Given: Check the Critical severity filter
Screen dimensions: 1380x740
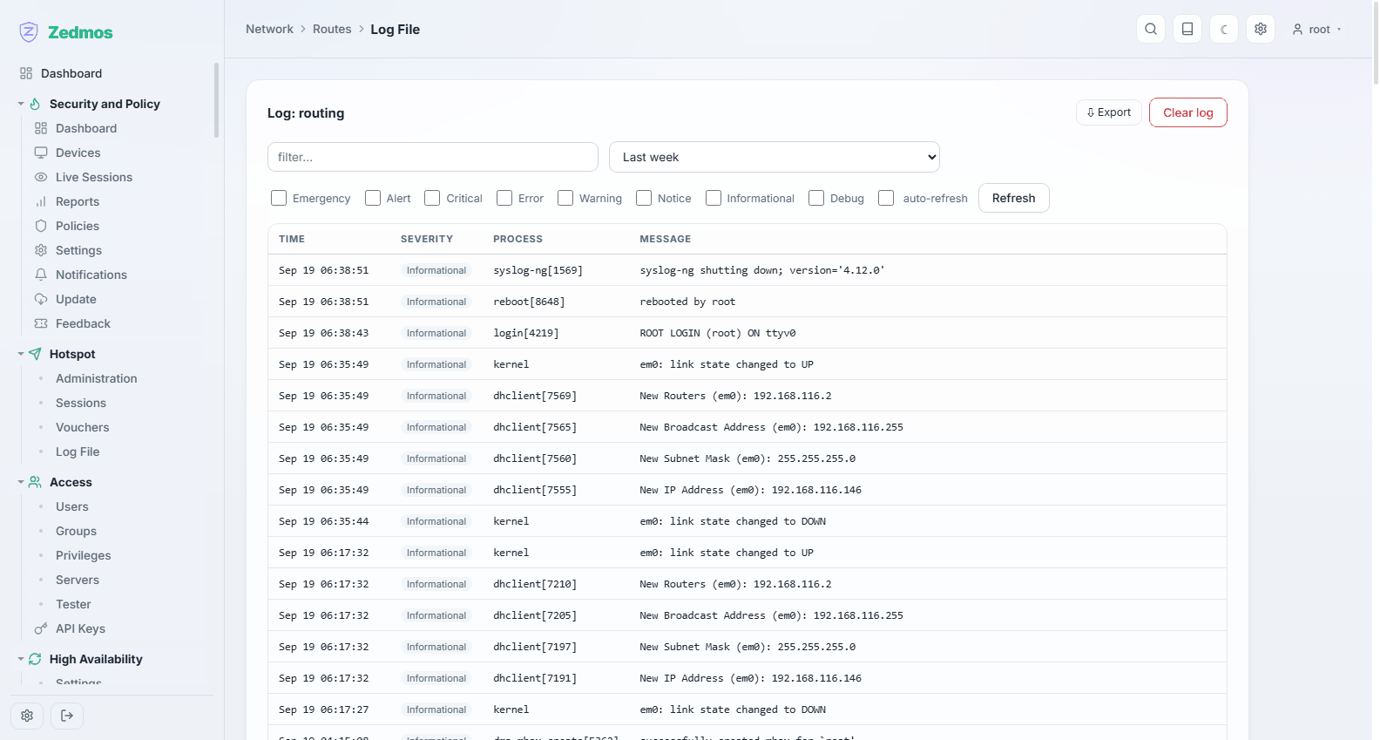Looking at the screenshot, I should pos(432,198).
